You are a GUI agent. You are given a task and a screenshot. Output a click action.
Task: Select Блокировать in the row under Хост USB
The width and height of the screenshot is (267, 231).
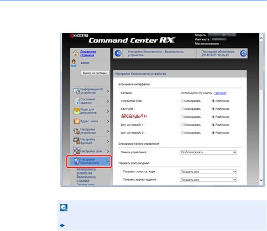[x=182, y=117]
